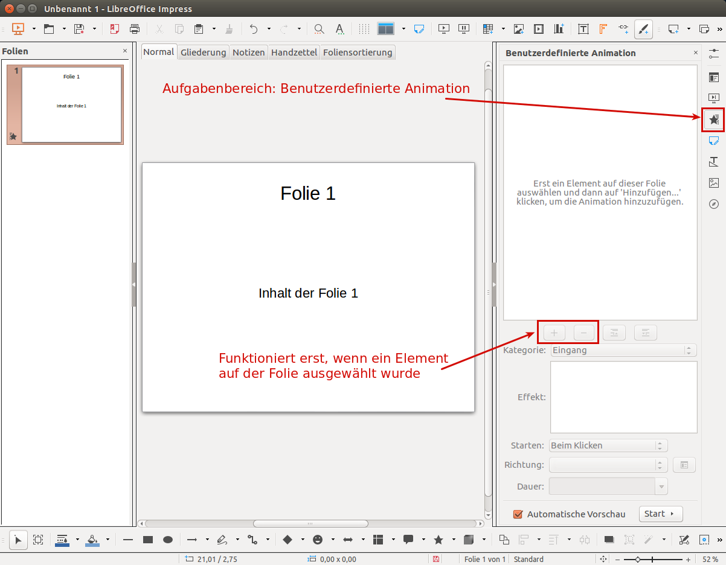Screen dimensions: 726x565
Task: Select the rectangle shape tool
Action: point(148,540)
